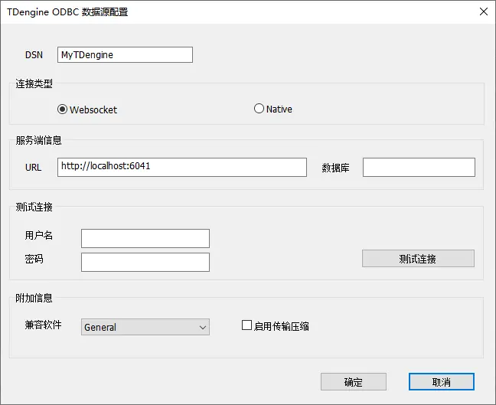Click the 服务端信息 group label
The height and width of the screenshot is (405, 496).
pos(38,140)
